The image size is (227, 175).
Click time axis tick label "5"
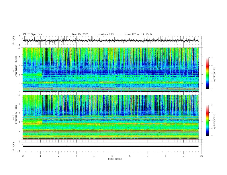[112, 156]
